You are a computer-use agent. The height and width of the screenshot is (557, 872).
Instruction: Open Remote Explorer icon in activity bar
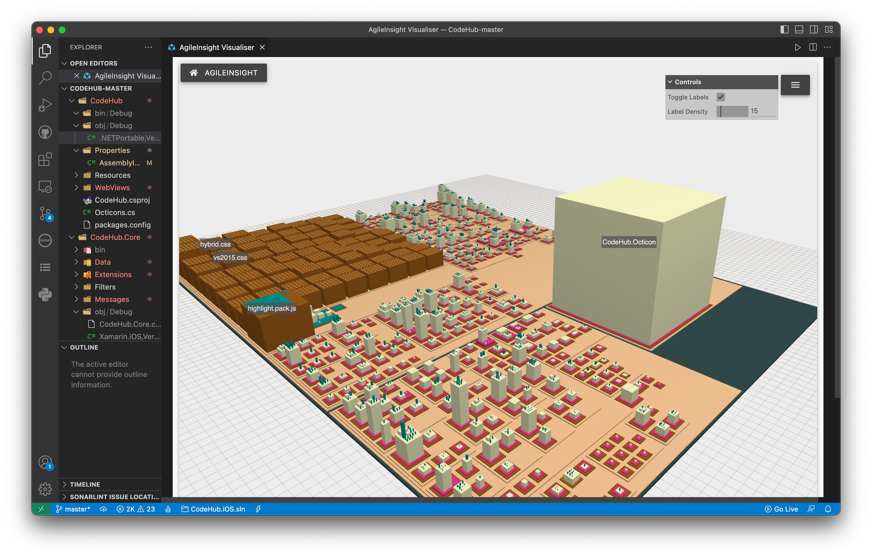45,187
